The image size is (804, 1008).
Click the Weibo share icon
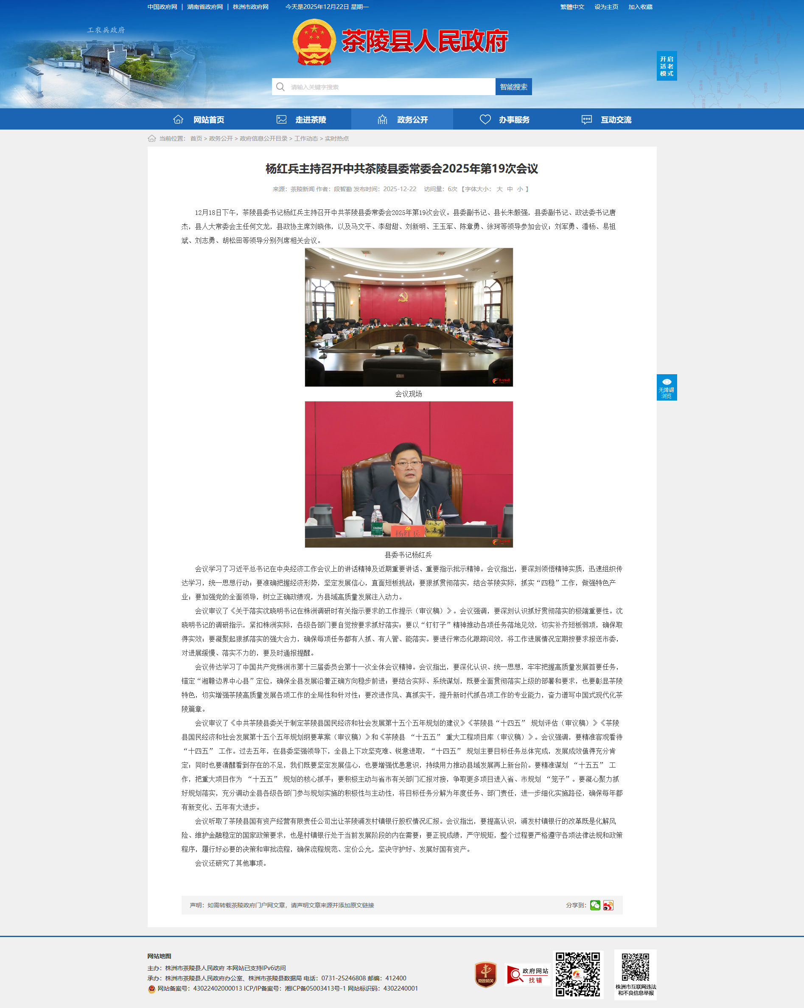[608, 905]
